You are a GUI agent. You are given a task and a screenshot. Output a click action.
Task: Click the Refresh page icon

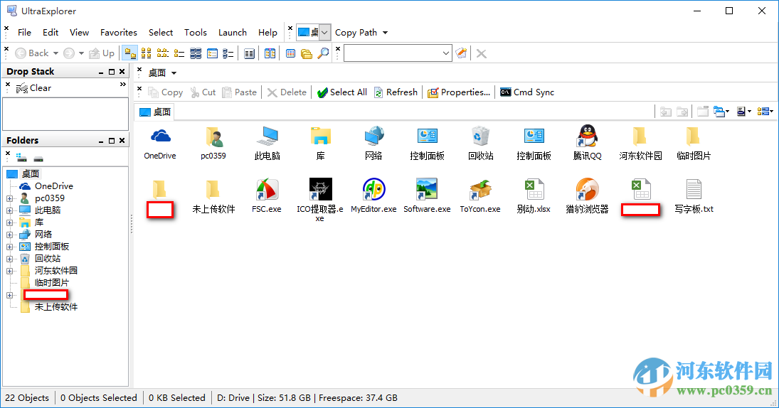point(378,92)
